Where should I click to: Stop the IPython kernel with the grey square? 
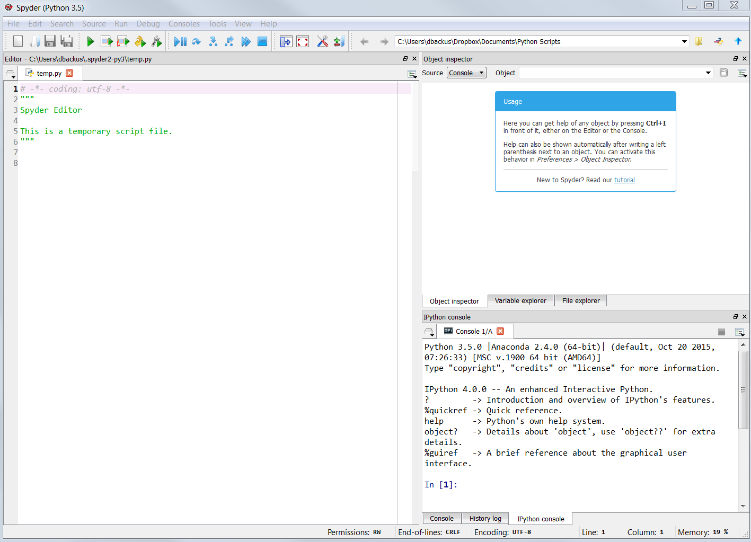pyautogui.click(x=721, y=332)
